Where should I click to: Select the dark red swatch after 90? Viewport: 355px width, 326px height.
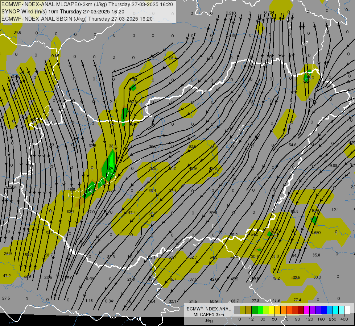[x=301, y=310]
